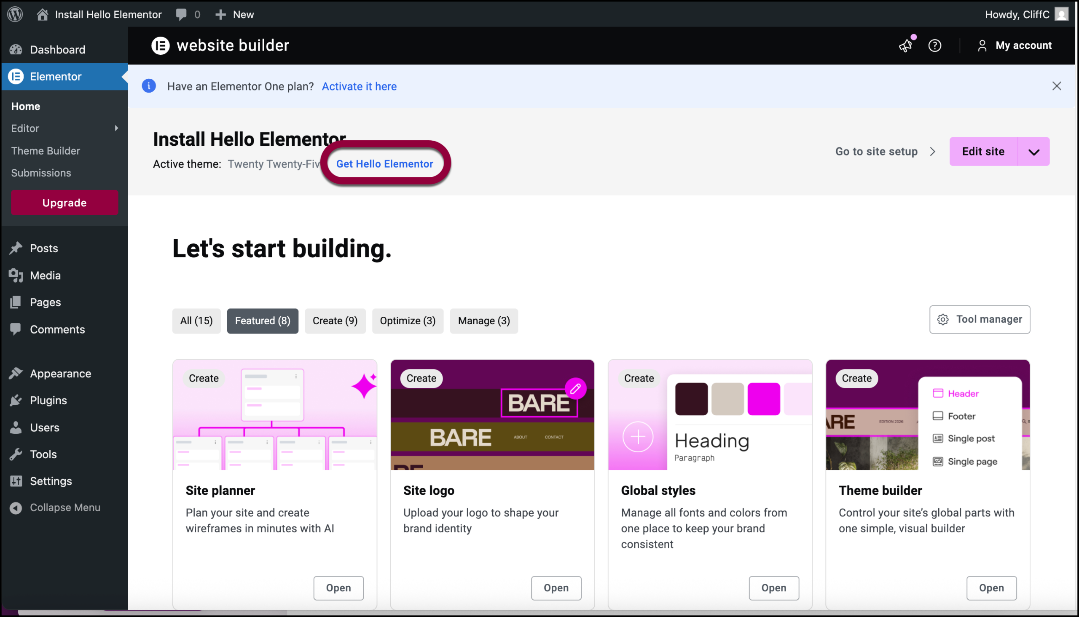Open the help question mark icon
Image resolution: width=1079 pixels, height=617 pixels.
coord(934,45)
